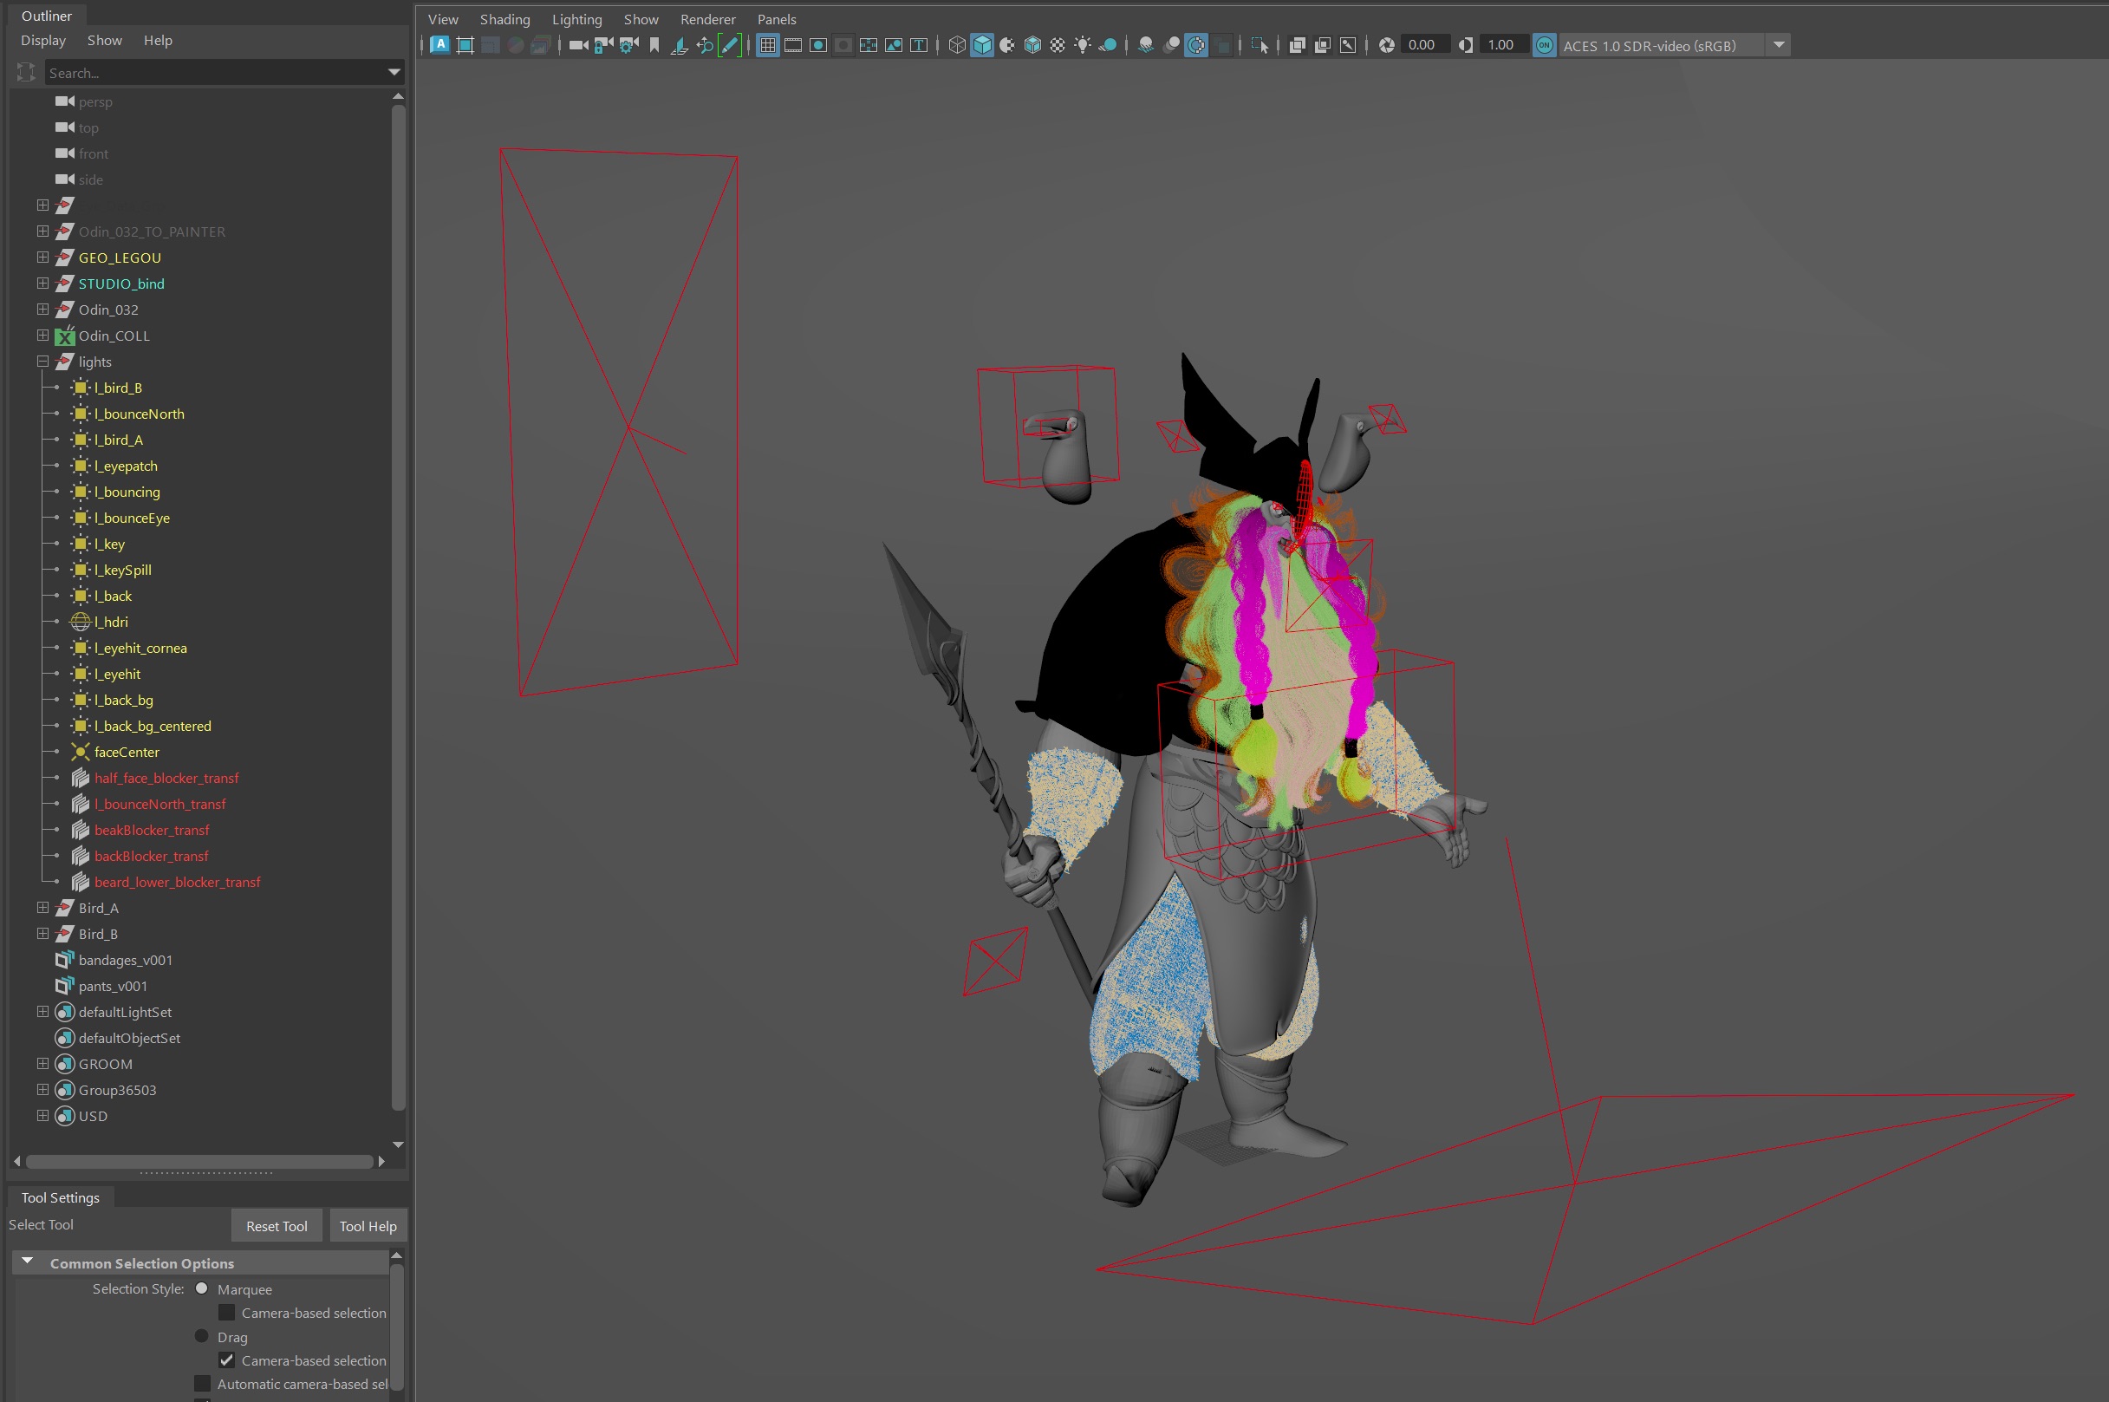Click the exposure aperture icon
This screenshot has width=2109, height=1402.
pos(1387,45)
